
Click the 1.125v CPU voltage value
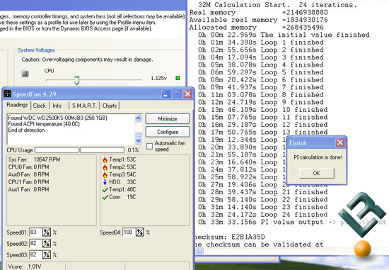tap(158, 79)
